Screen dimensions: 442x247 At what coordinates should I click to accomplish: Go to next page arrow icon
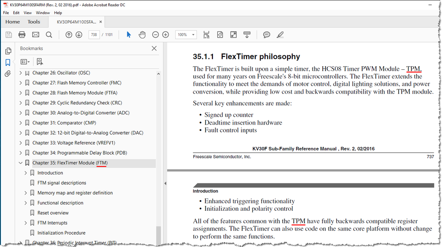(79, 34)
